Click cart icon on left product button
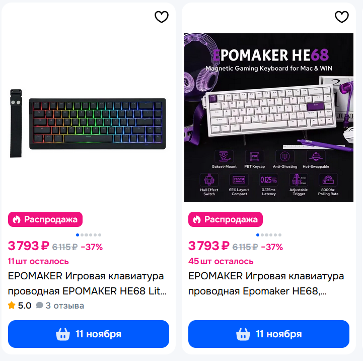 point(63,334)
